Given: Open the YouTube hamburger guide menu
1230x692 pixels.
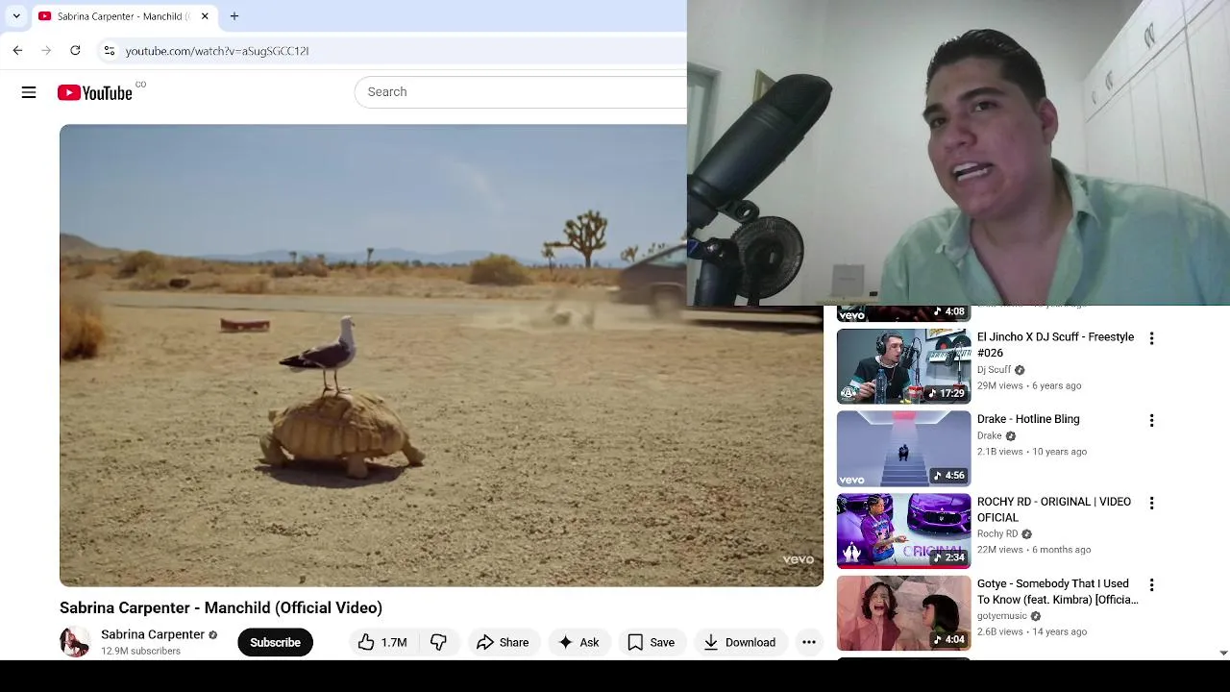Looking at the screenshot, I should click(x=29, y=92).
